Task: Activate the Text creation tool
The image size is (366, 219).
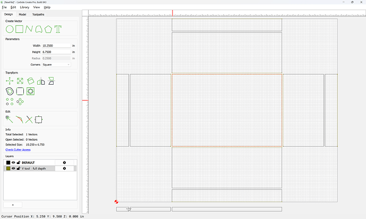Action: [58, 29]
